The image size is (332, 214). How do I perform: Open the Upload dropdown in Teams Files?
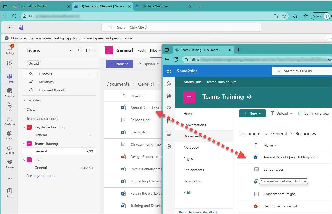click(148, 64)
